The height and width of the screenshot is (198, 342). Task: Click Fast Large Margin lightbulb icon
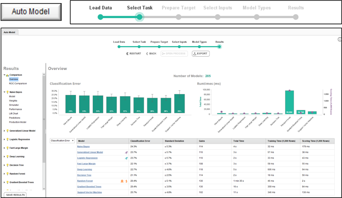pyautogui.click(x=7, y=148)
